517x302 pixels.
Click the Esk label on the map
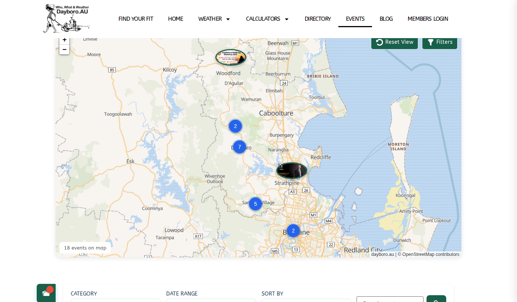131,161
